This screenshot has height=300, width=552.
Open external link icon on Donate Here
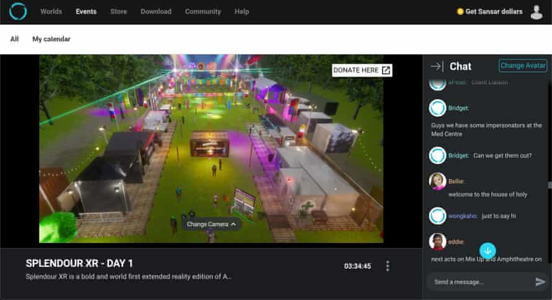pos(386,70)
